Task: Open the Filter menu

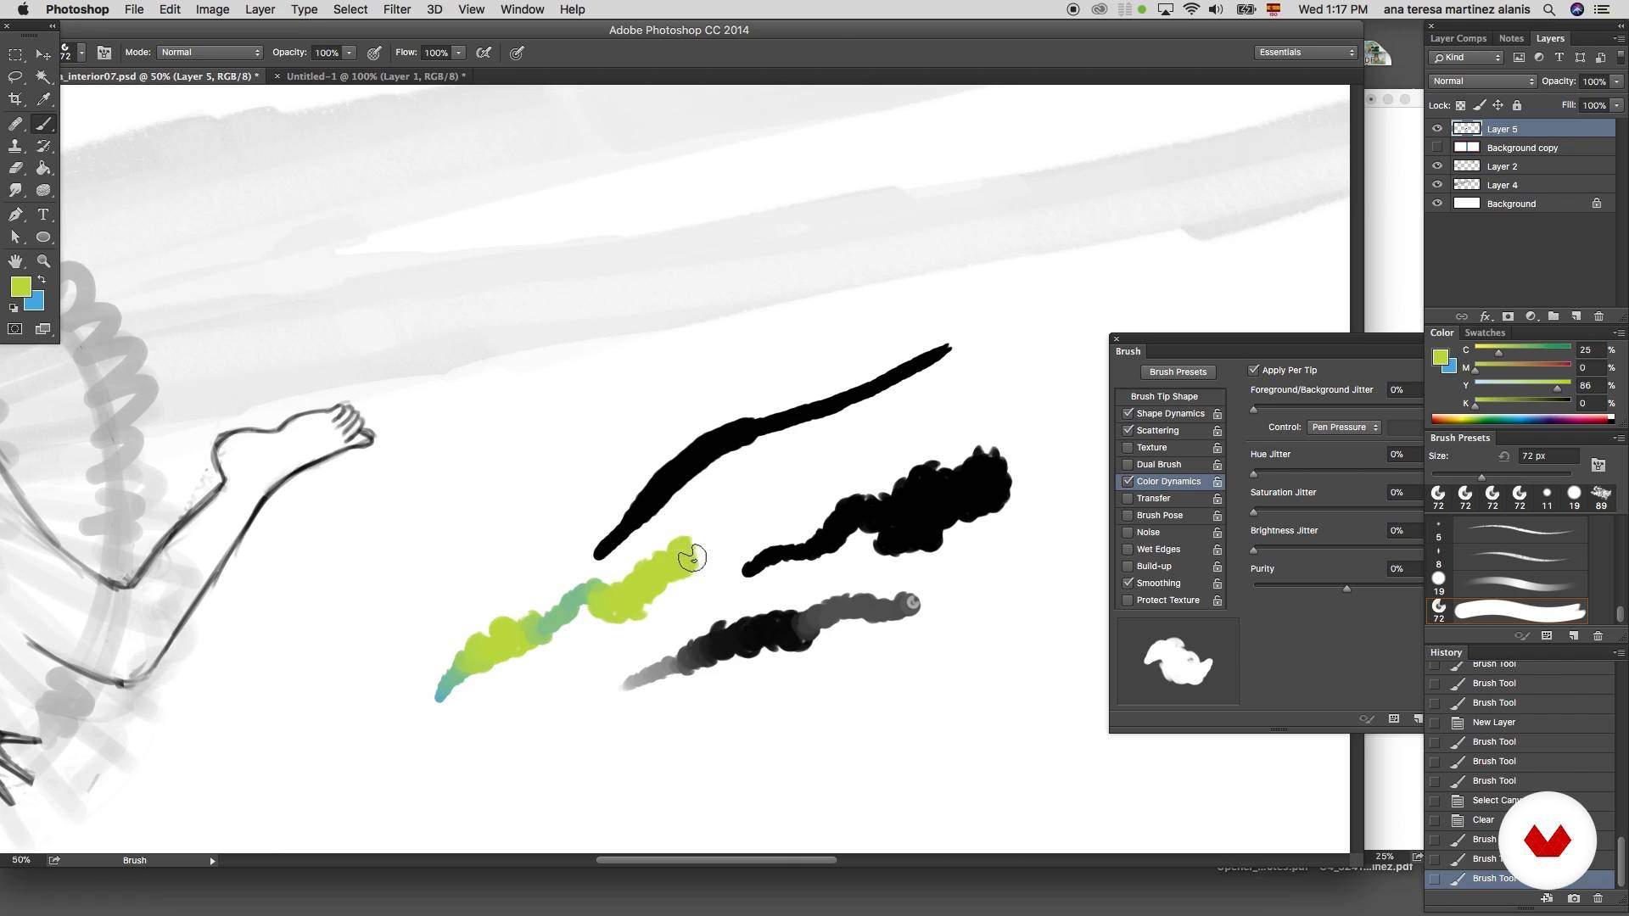Action: (396, 9)
